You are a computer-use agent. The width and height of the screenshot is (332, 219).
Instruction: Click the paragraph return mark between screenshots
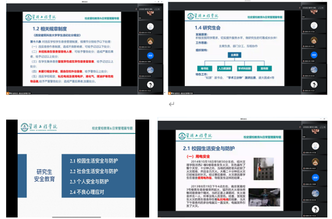[171, 104]
